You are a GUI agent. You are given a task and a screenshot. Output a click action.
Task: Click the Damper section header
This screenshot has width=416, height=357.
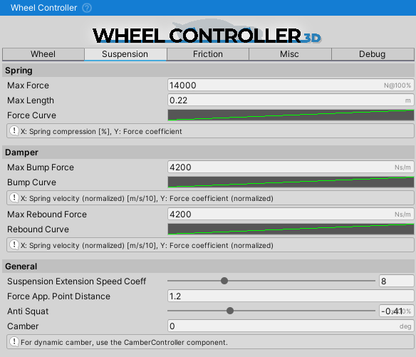point(208,152)
